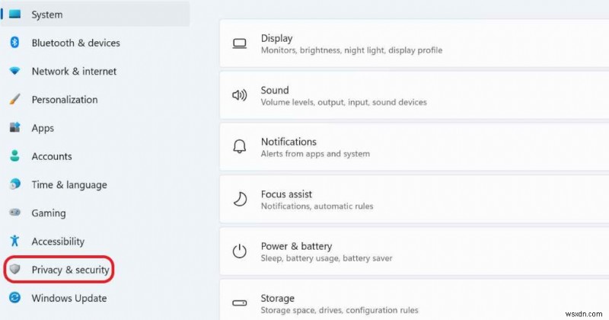Click the Privacy & security shield icon
The height and width of the screenshot is (320, 609).
point(14,270)
